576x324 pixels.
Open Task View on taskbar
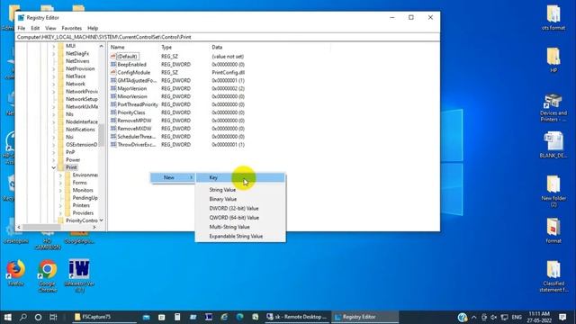[53, 317]
